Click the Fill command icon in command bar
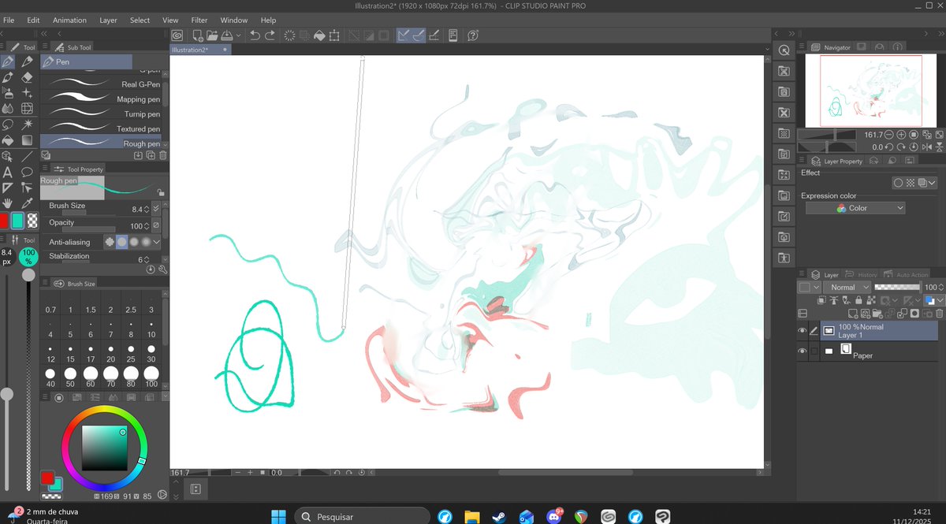Viewport: 946px width, 524px height. [319, 35]
